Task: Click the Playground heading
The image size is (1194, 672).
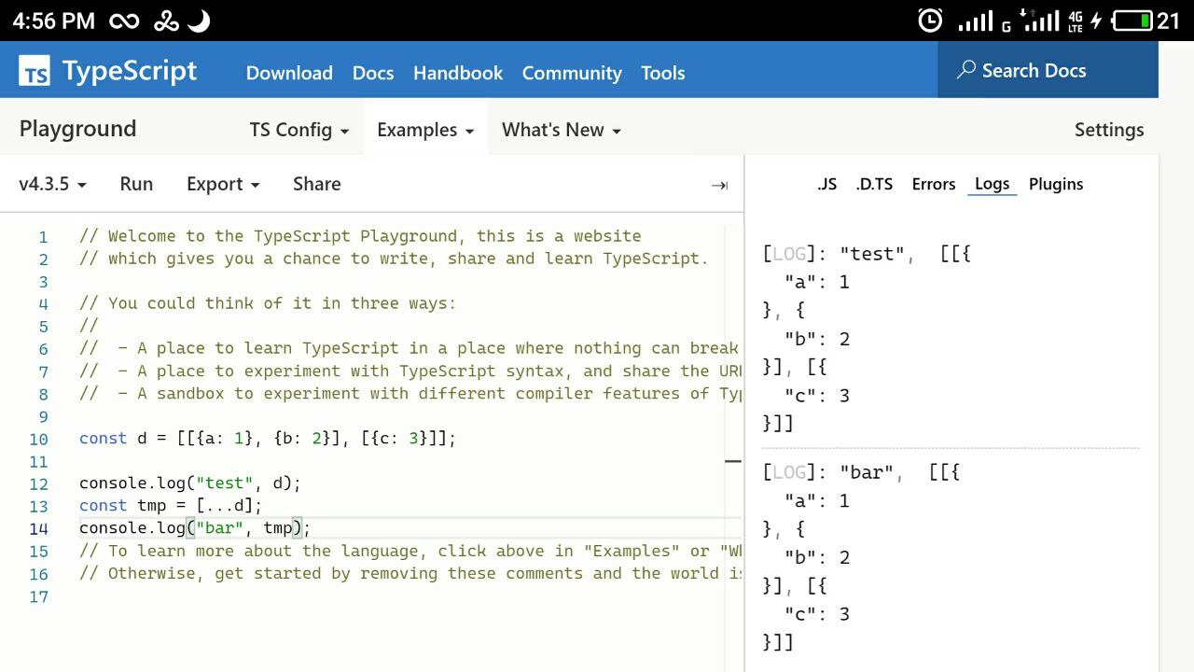Action: tap(77, 129)
